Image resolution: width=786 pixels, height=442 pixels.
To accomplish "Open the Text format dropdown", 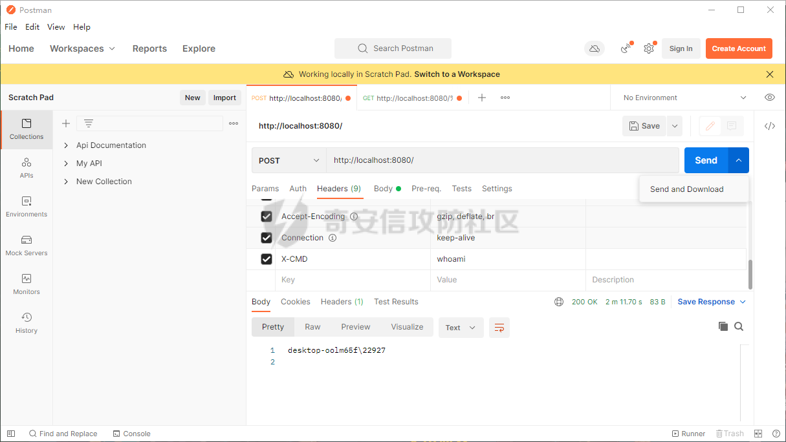I will tap(461, 328).
